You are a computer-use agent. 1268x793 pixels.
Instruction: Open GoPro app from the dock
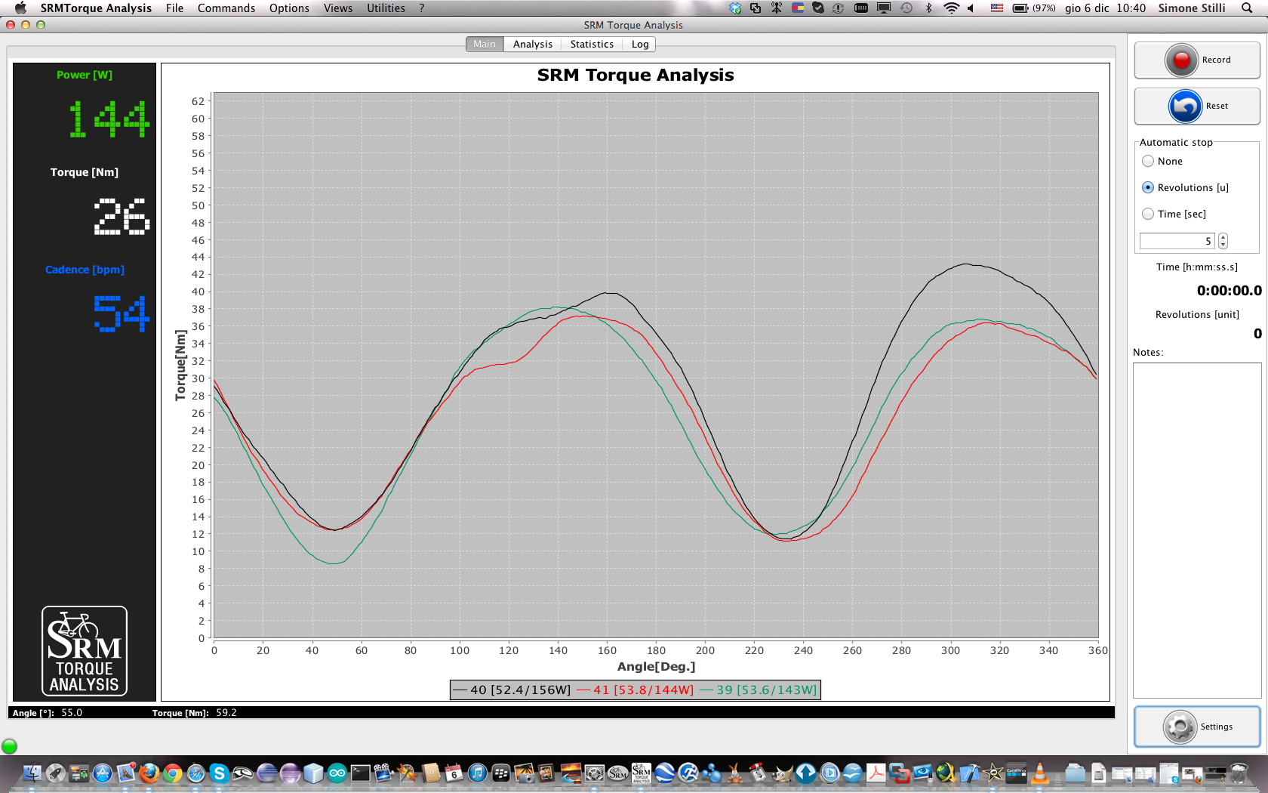click(x=1016, y=773)
